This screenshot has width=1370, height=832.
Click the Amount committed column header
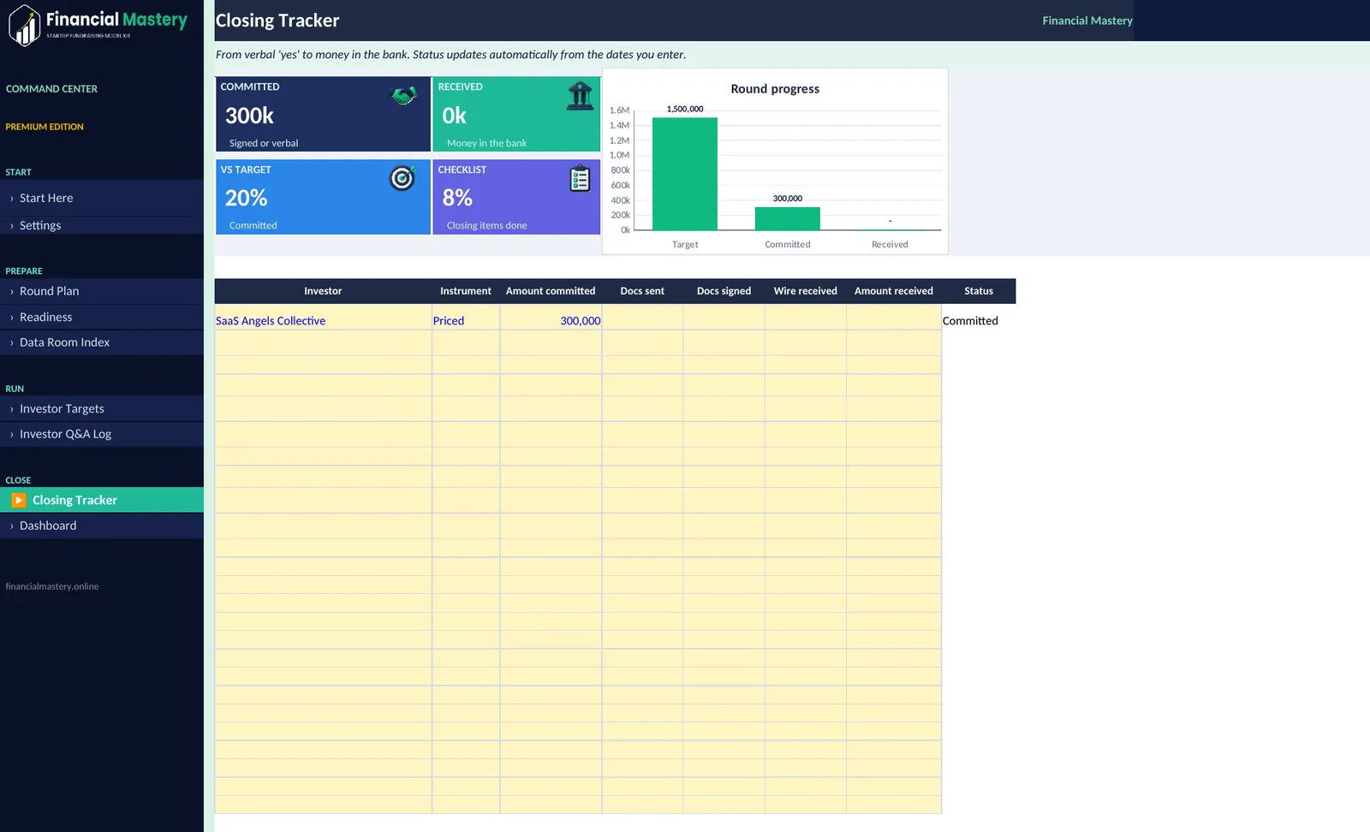pyautogui.click(x=551, y=291)
